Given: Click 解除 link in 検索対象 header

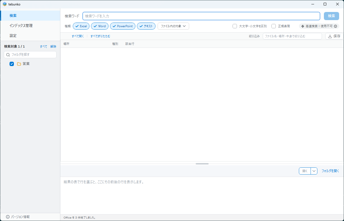Looking at the screenshot, I should pos(53,46).
